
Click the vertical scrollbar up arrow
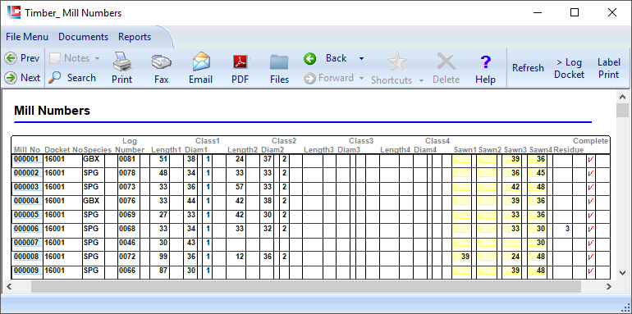[x=622, y=97]
